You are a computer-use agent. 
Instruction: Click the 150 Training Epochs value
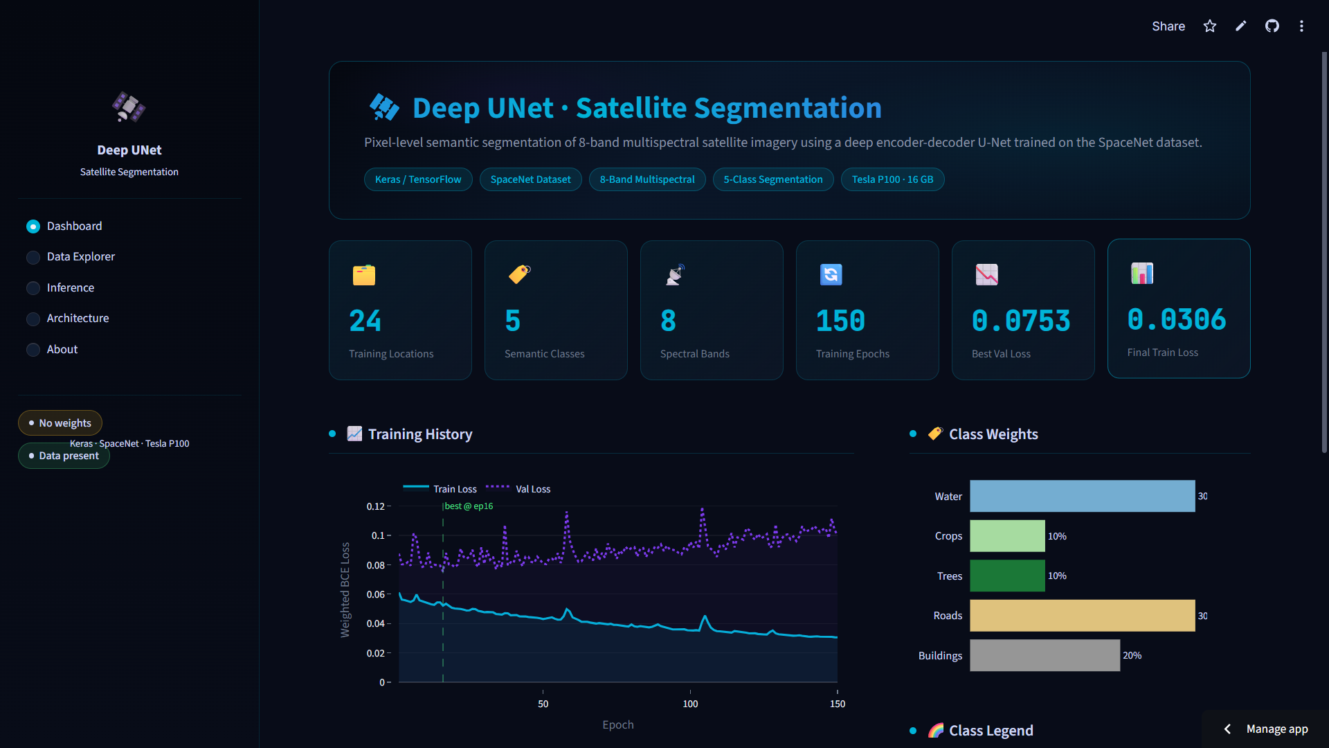pyautogui.click(x=841, y=321)
